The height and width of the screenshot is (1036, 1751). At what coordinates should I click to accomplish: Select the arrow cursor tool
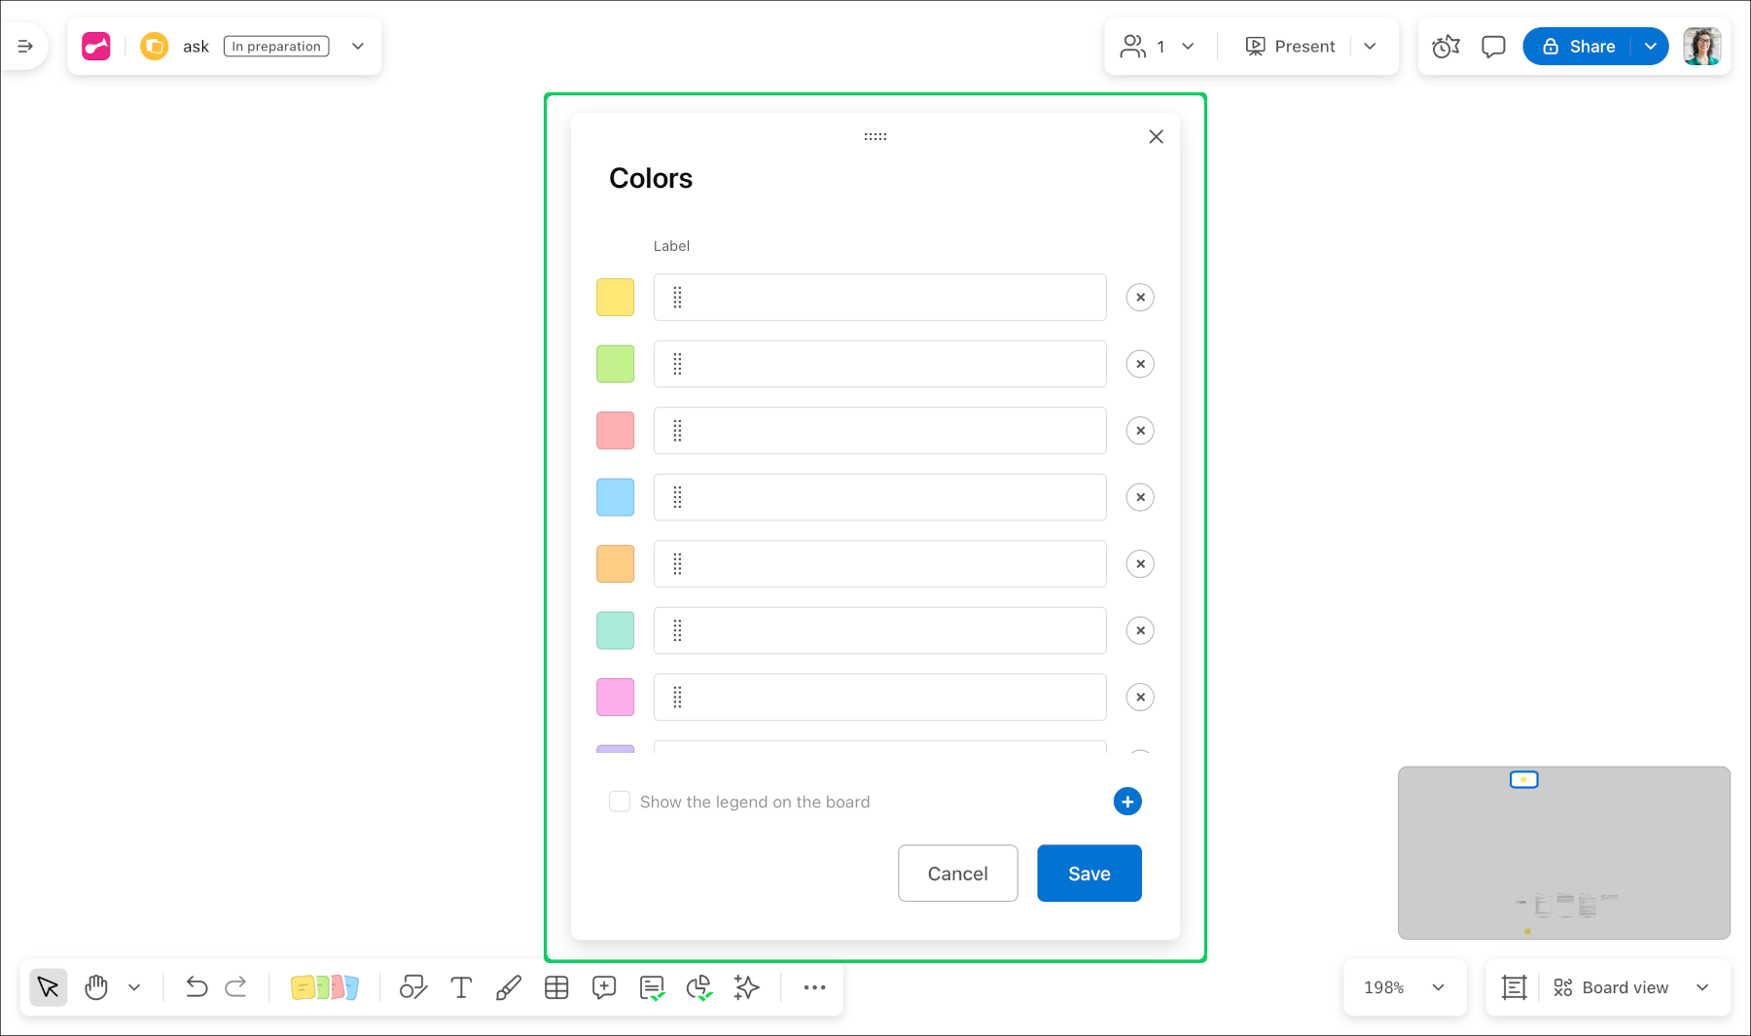pos(49,987)
